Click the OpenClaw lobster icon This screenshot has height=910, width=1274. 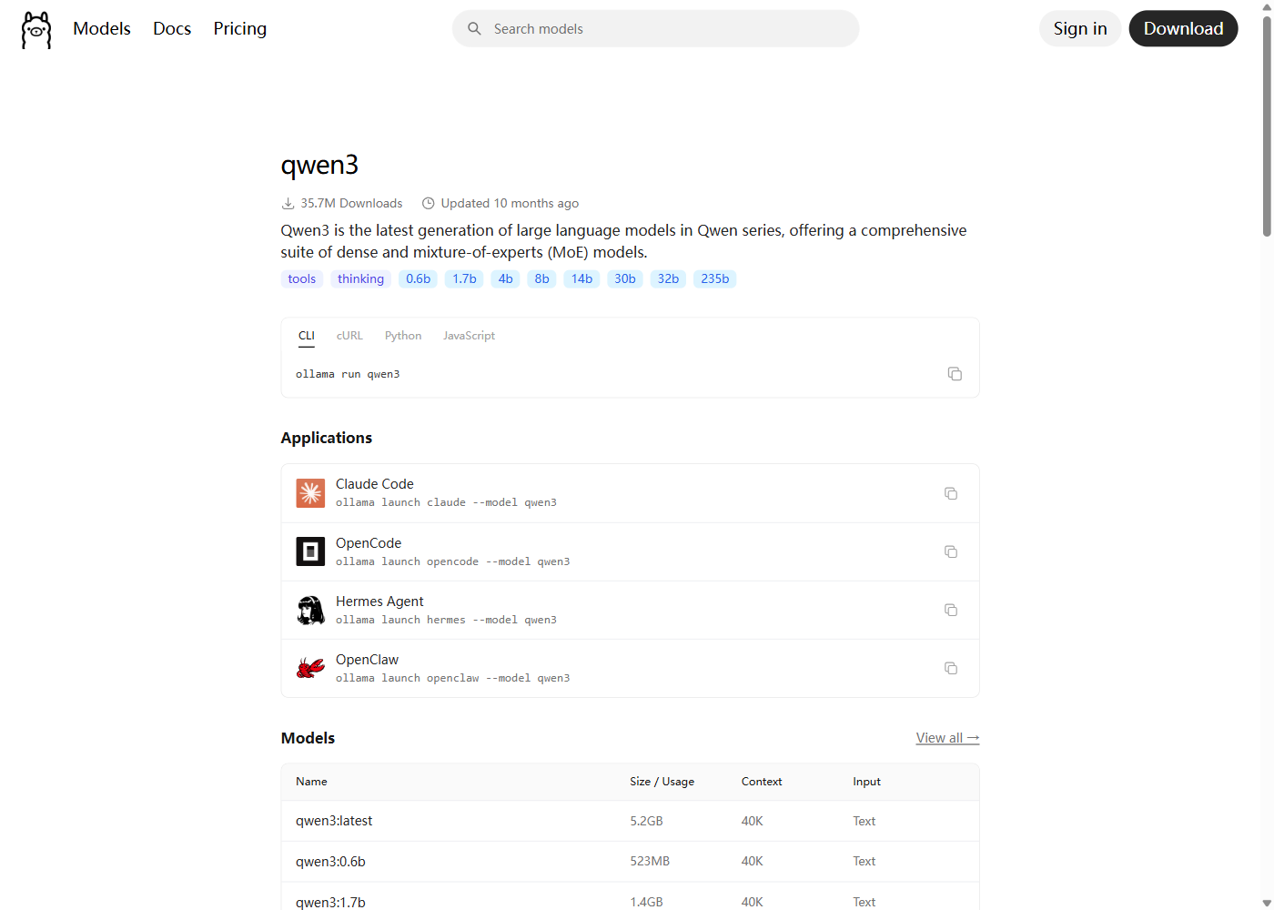310,668
